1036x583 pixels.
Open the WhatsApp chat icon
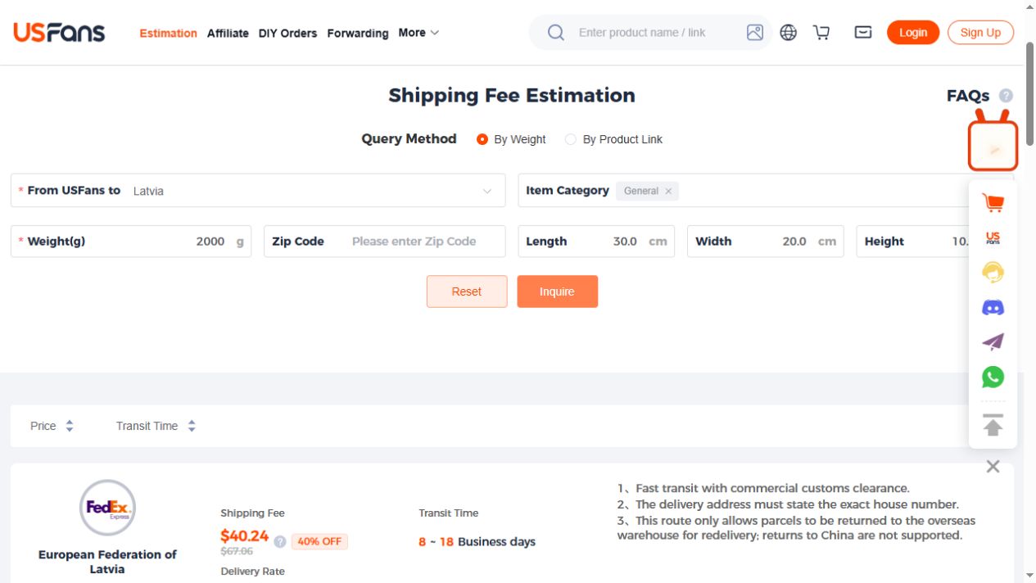pyautogui.click(x=993, y=377)
